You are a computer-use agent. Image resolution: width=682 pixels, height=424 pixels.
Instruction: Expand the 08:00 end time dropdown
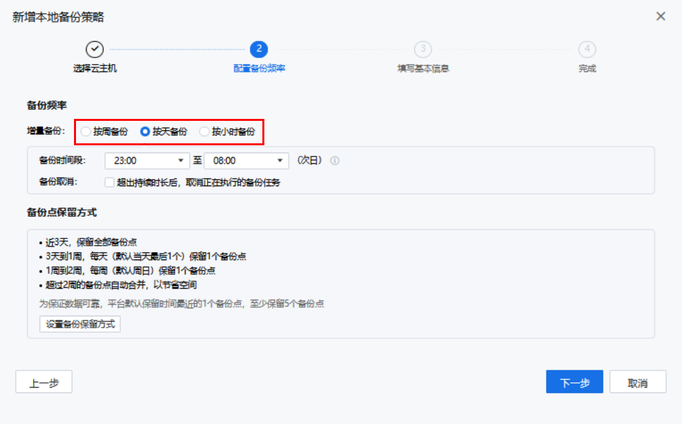point(246,160)
